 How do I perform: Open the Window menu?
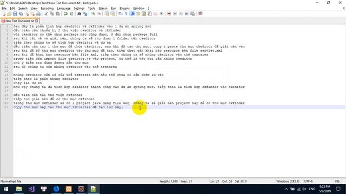(x=138, y=9)
